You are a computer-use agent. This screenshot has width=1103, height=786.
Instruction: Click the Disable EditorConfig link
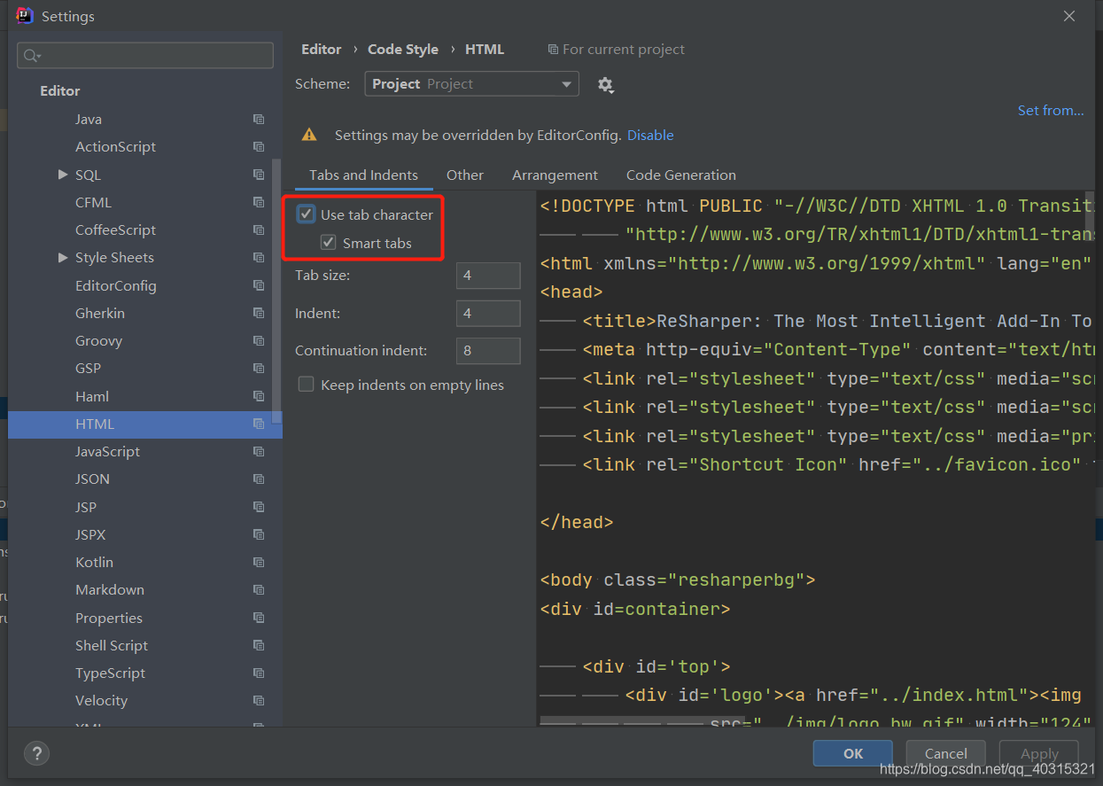click(650, 136)
